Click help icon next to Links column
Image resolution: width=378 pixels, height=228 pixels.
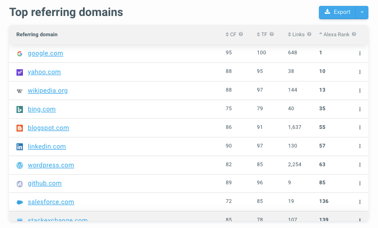click(309, 35)
